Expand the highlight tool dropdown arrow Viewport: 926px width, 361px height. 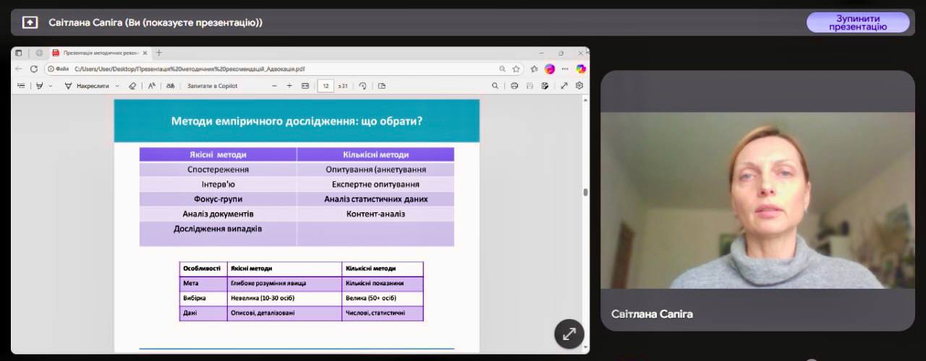(x=51, y=85)
